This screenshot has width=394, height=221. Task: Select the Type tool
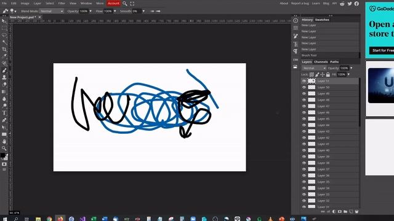4,113
